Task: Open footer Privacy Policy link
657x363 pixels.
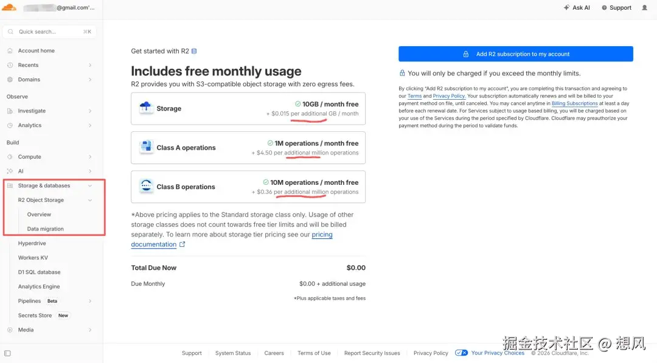Action: (430, 353)
